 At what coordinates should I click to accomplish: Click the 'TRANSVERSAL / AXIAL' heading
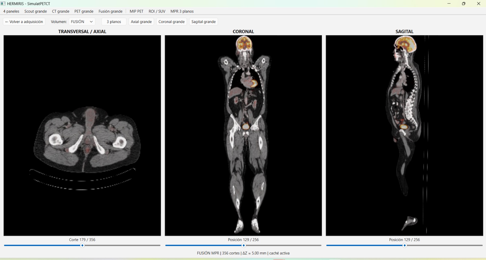point(82,31)
